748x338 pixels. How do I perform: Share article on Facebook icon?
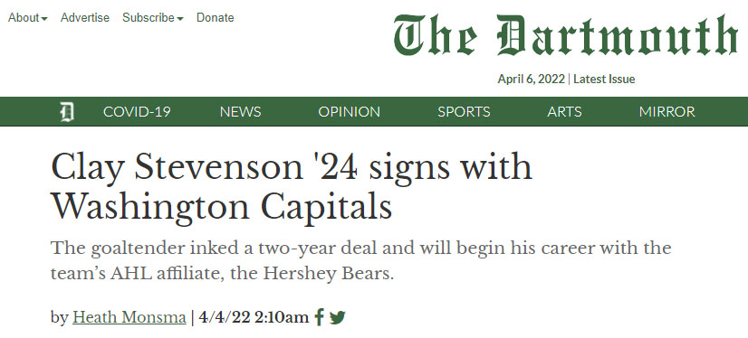(x=319, y=317)
